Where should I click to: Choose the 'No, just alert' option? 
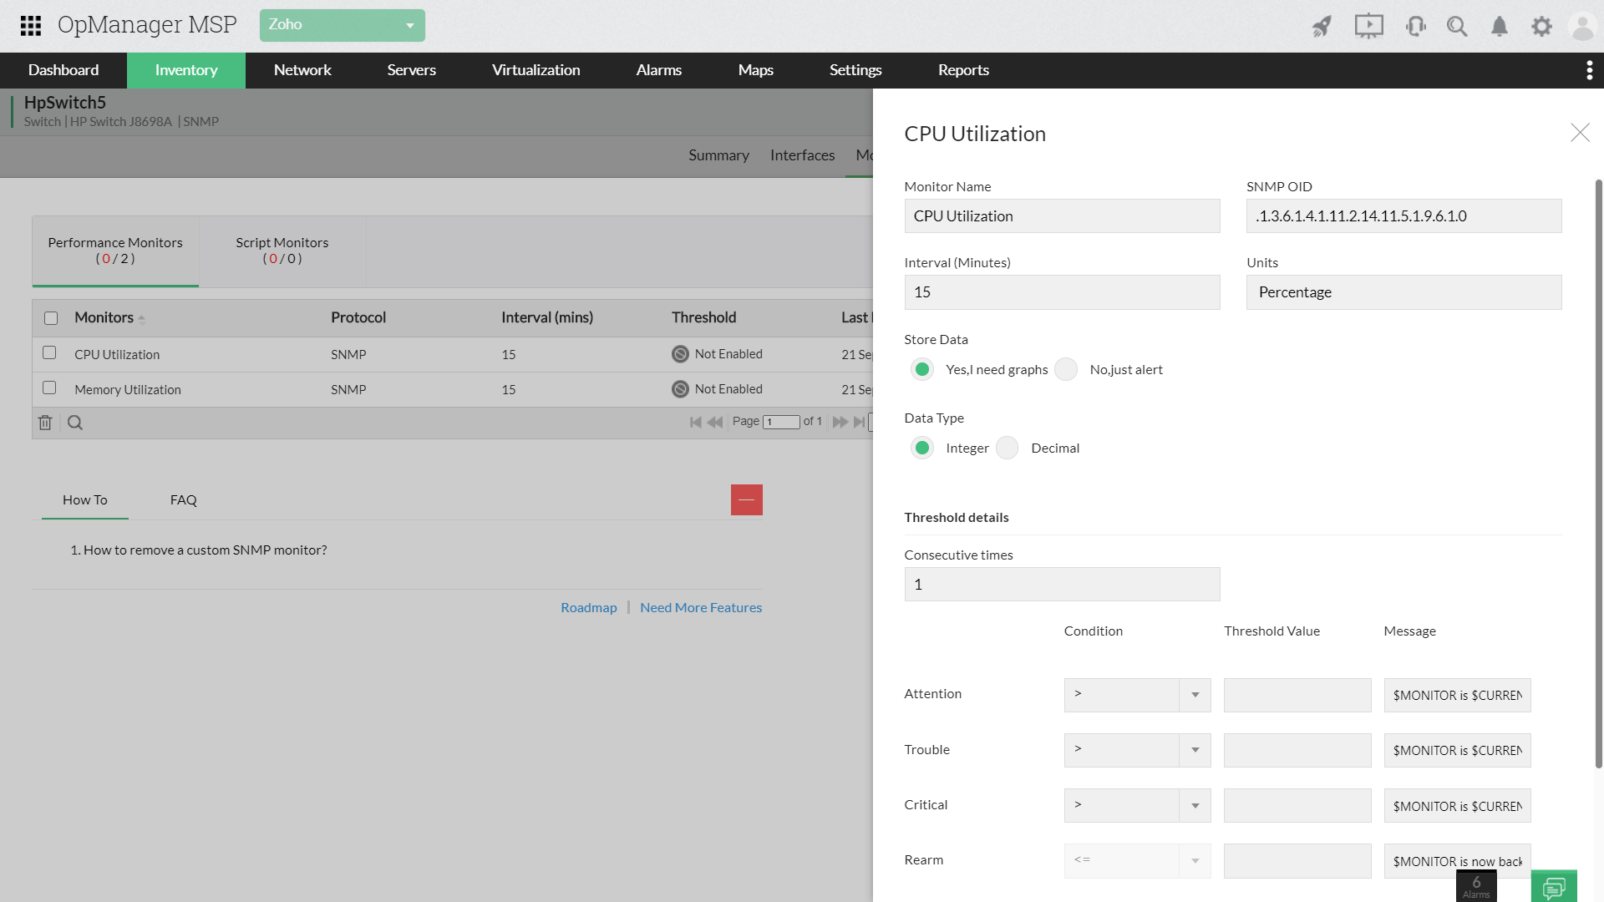1066,370
